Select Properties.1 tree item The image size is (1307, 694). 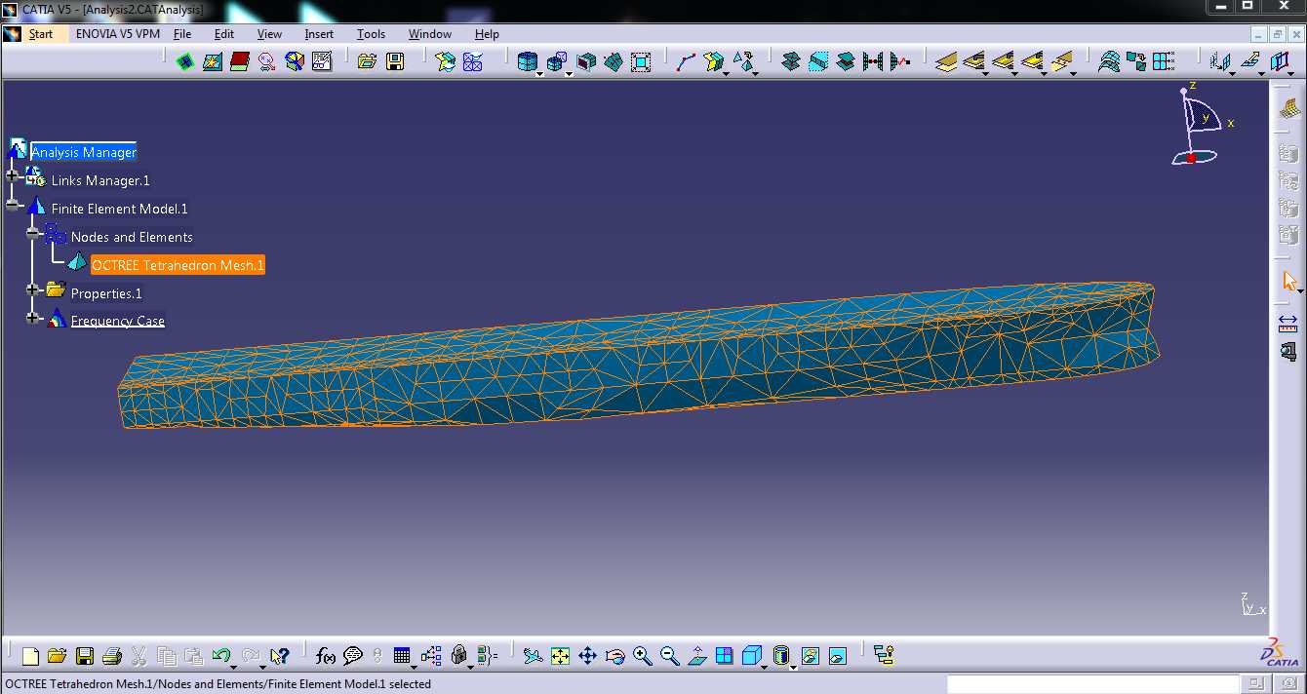[106, 293]
